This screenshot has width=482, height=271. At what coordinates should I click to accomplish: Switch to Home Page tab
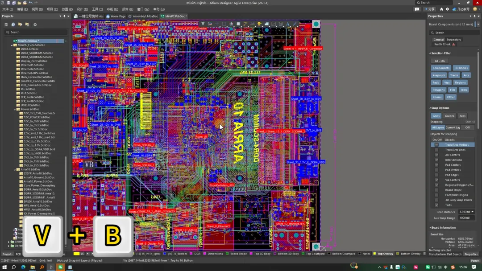pos(116,16)
